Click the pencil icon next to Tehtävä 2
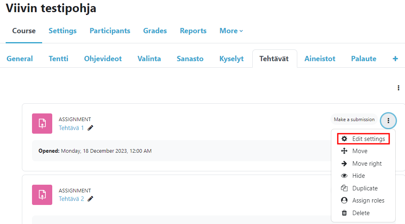Image resolution: width=405 pixels, height=224 pixels. [90, 199]
